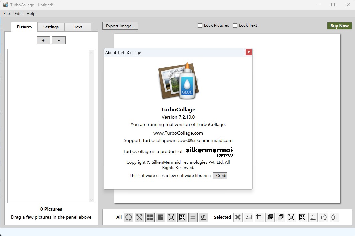Image resolution: width=355 pixels, height=236 pixels.
Task: Click the expand arrows-outward icon in Selected group
Action: pos(291,217)
